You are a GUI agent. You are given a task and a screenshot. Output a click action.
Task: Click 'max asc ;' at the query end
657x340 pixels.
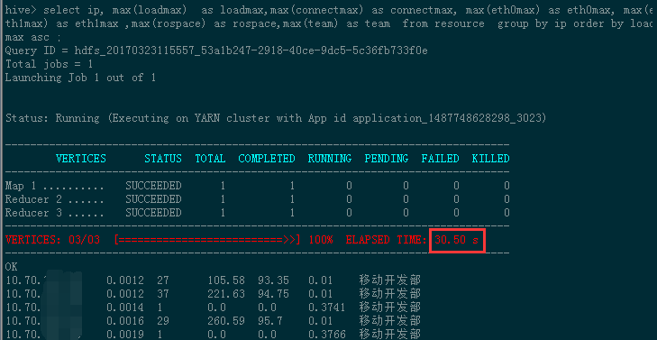33,37
